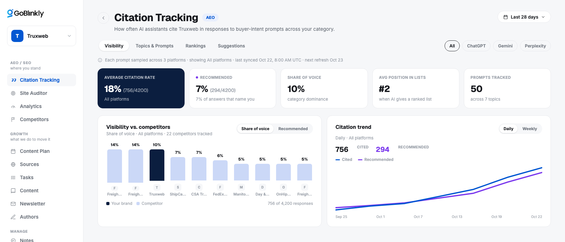The height and width of the screenshot is (242, 565).
Task: Go to Tasks page
Action: tap(41, 178)
